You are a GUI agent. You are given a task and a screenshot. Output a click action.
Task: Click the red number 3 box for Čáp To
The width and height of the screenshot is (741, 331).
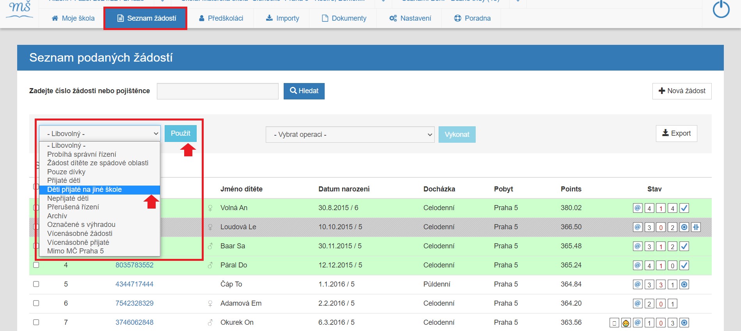pos(661,285)
